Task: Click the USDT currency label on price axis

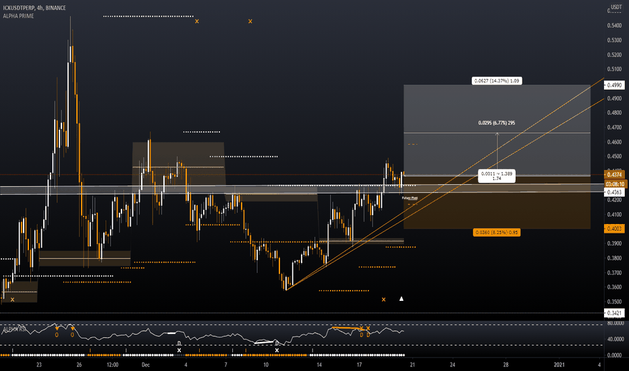Action: pyautogui.click(x=616, y=7)
